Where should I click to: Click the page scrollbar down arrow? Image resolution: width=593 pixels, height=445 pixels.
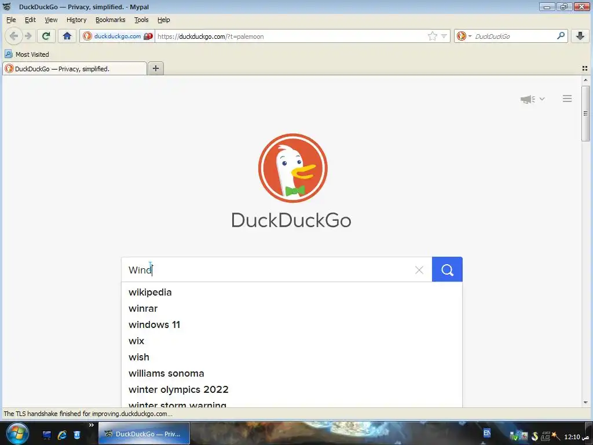[x=585, y=403]
